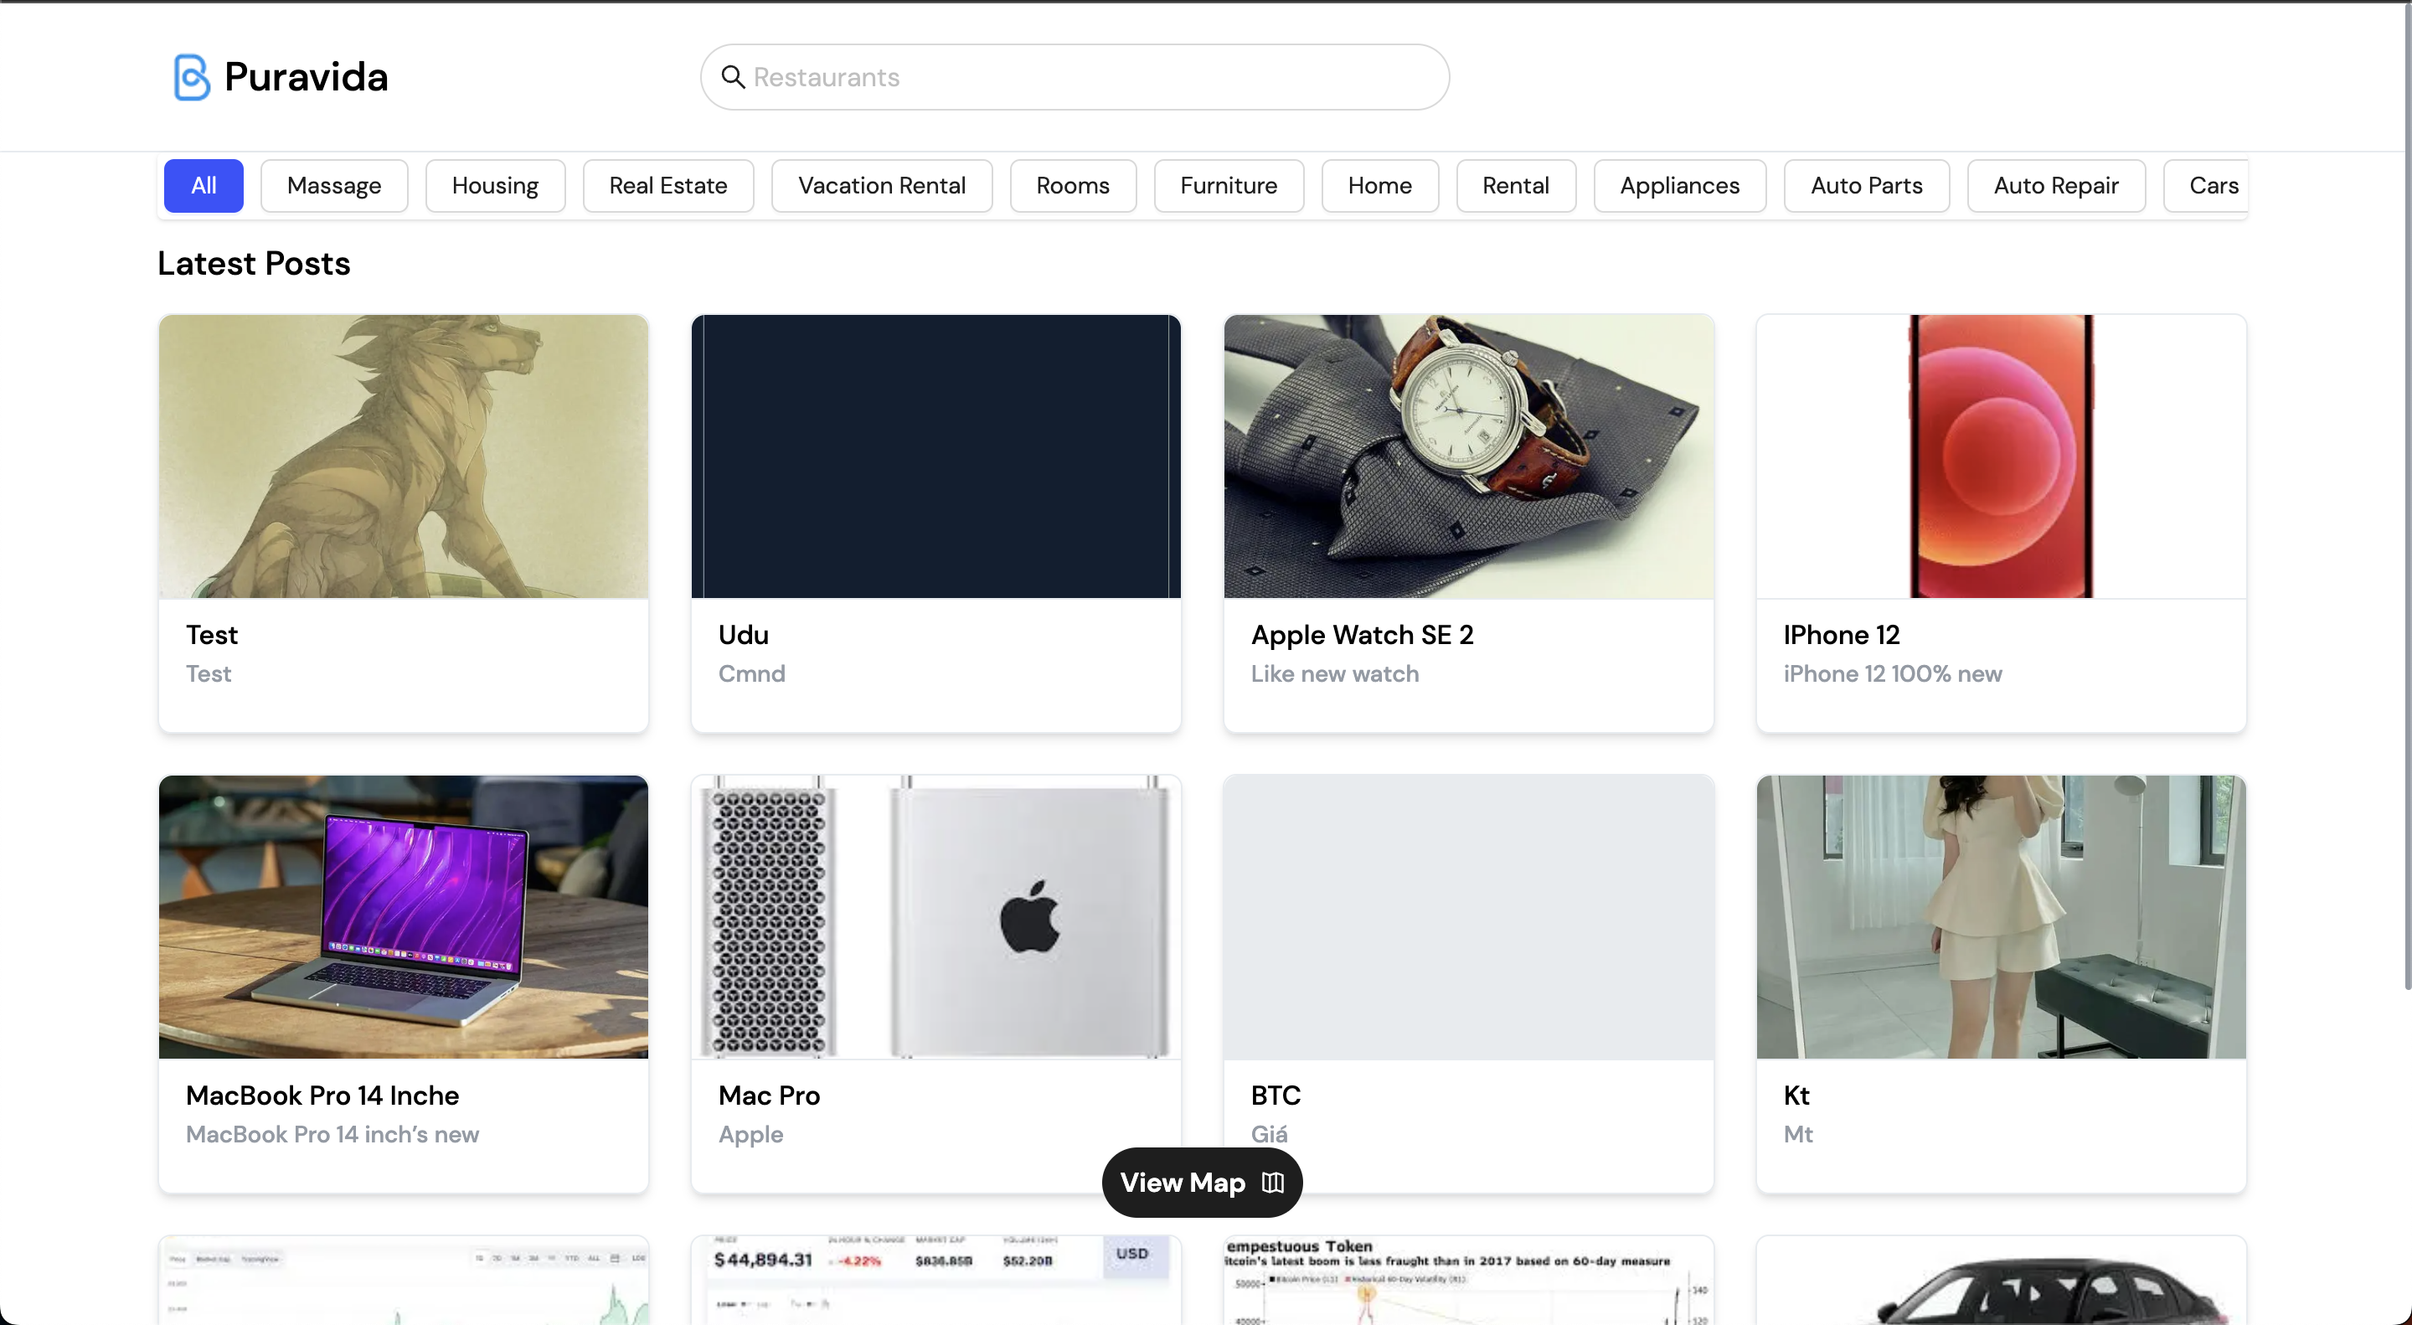The image size is (2412, 1325).
Task: Click the Test post title
Action: (212, 635)
